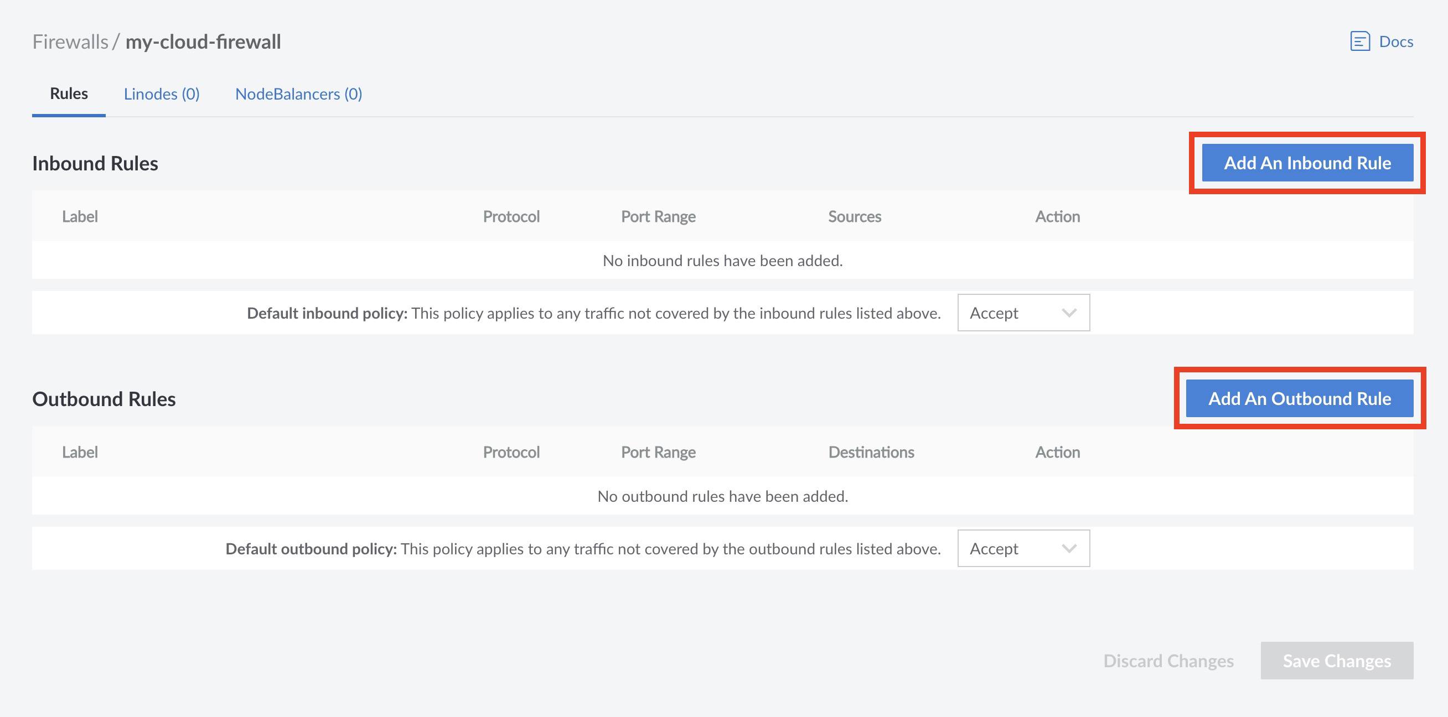Open the NodeBalancers (0) tab
This screenshot has height=717, width=1448.
[x=298, y=93]
